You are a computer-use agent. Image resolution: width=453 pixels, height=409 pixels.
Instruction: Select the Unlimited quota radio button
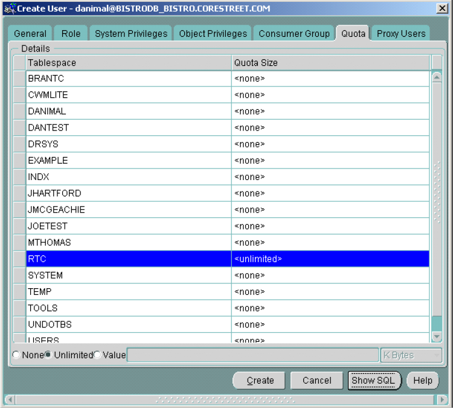[x=48, y=355]
